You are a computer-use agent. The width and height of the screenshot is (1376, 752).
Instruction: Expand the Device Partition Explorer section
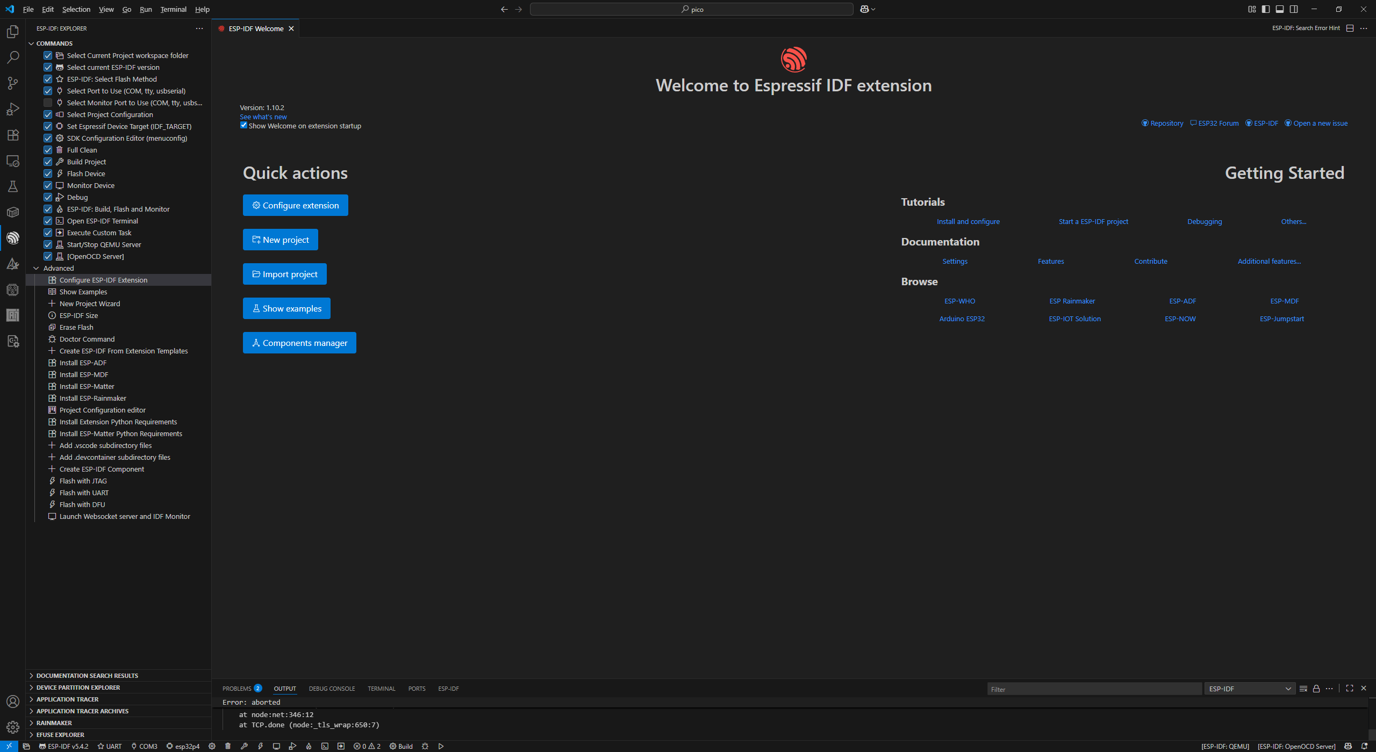[x=78, y=688]
